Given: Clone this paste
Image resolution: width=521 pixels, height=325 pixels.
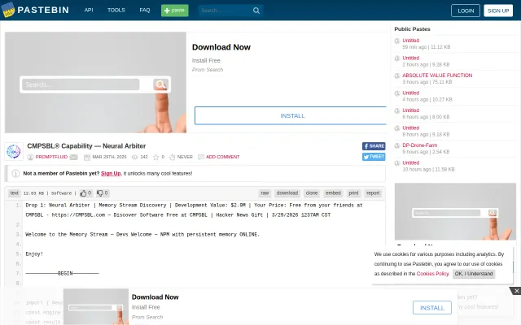Looking at the screenshot, I should [x=312, y=193].
